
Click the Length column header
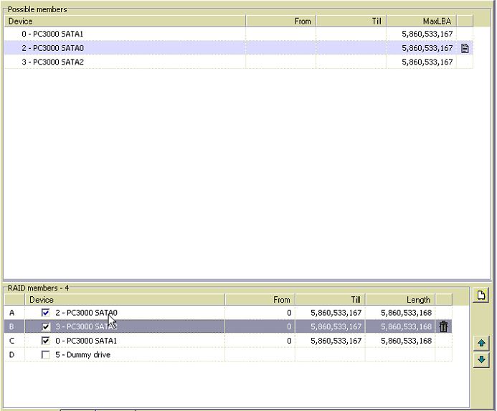click(400, 300)
